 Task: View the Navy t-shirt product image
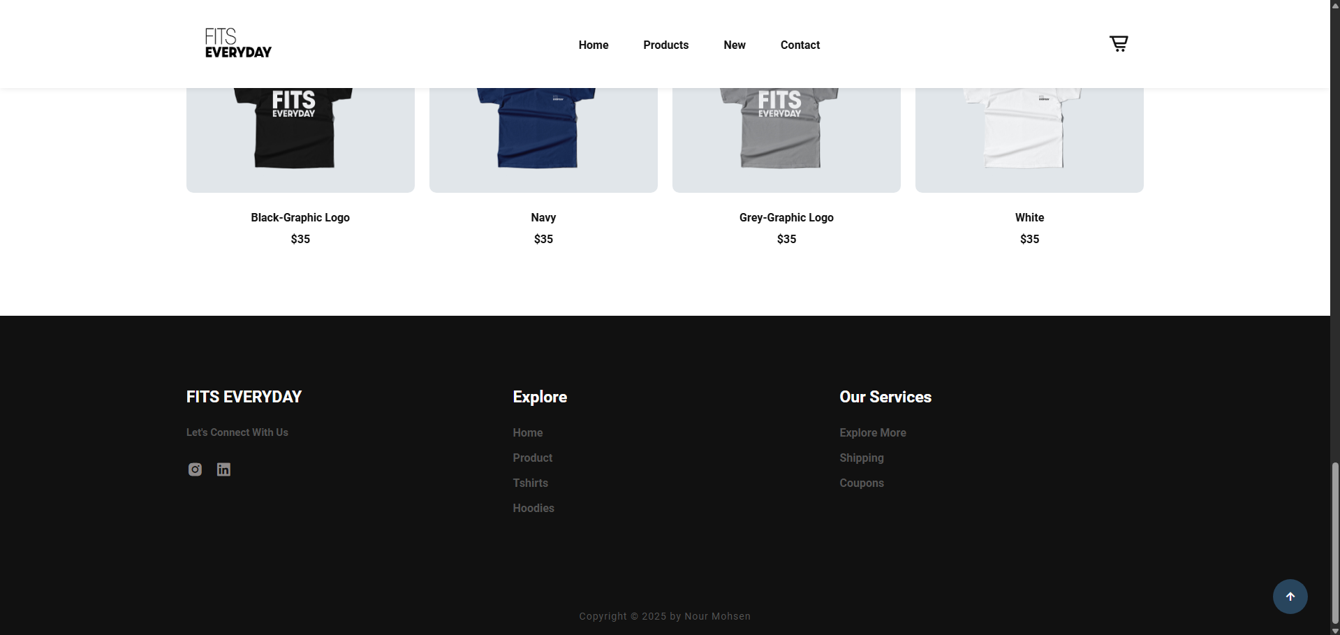543,140
